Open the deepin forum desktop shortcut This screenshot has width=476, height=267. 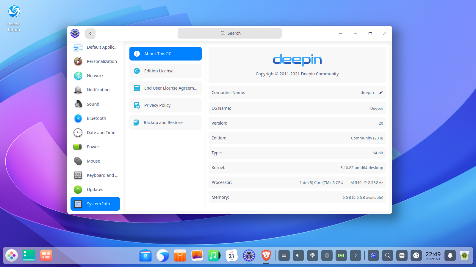tap(14, 18)
